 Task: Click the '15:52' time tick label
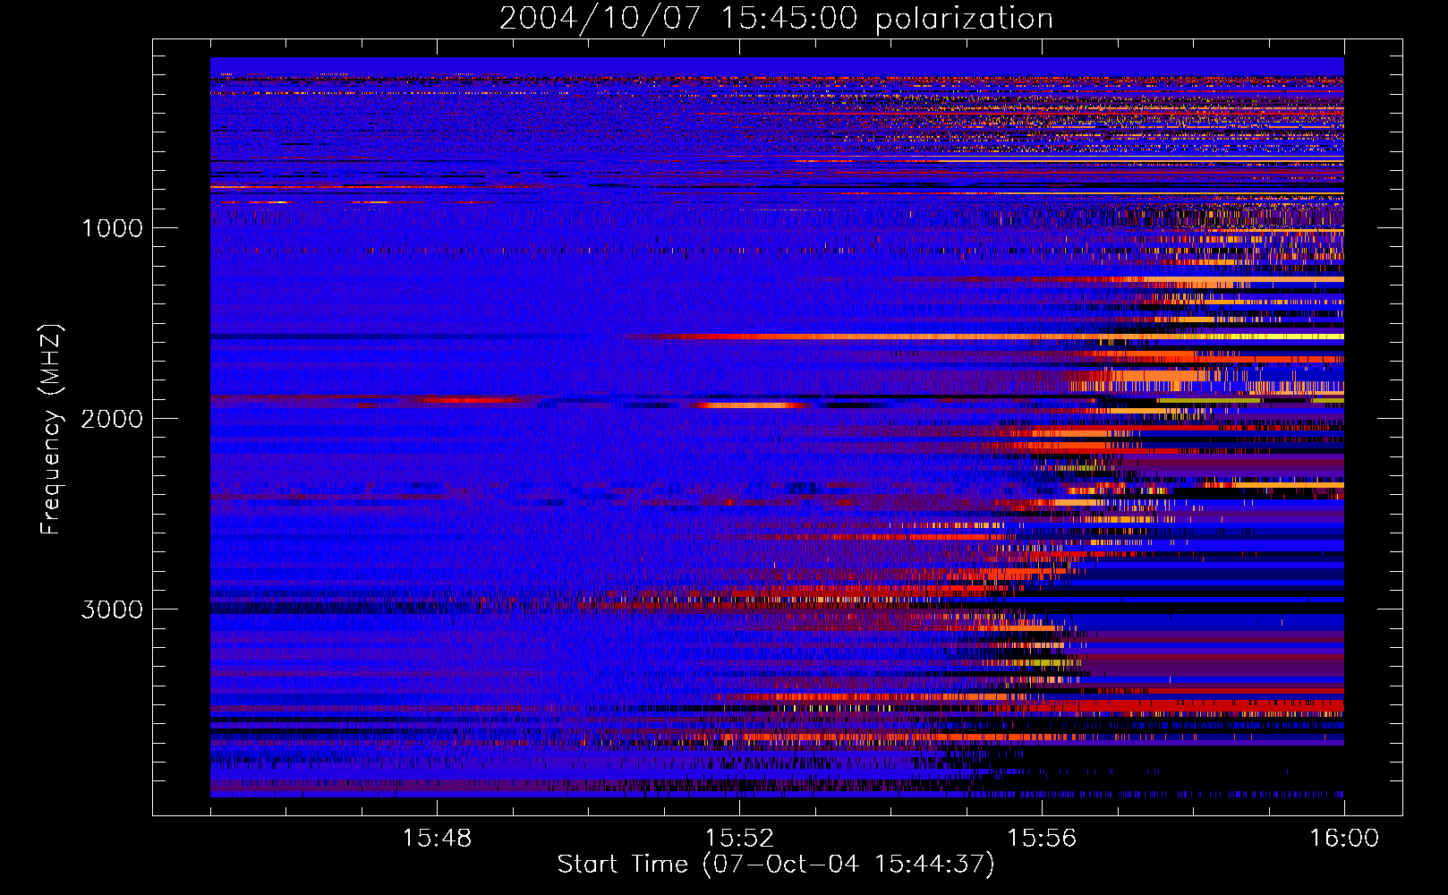[x=739, y=839]
